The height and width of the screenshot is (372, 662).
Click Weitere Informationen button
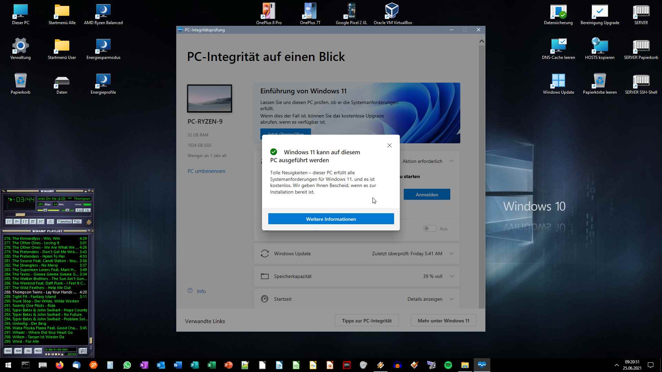tap(331, 219)
